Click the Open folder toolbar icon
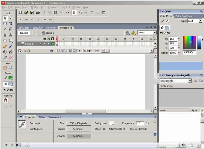Screen dimensions: 204x149 point(26,13)
